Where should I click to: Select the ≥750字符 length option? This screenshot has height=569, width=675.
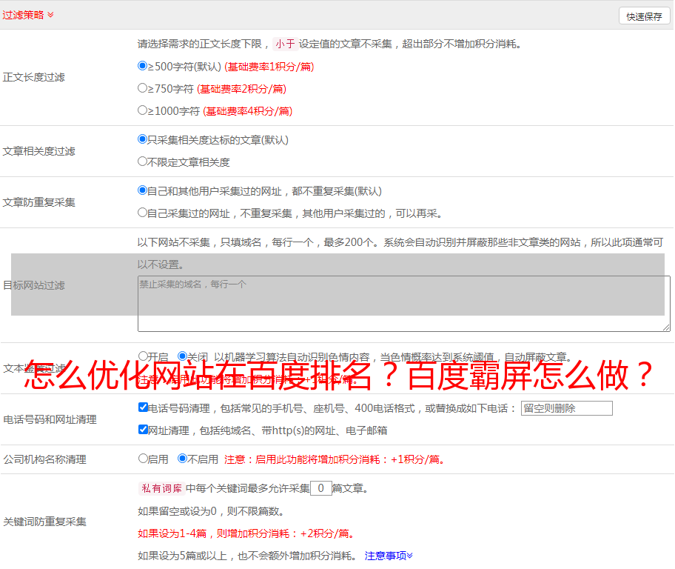point(143,88)
